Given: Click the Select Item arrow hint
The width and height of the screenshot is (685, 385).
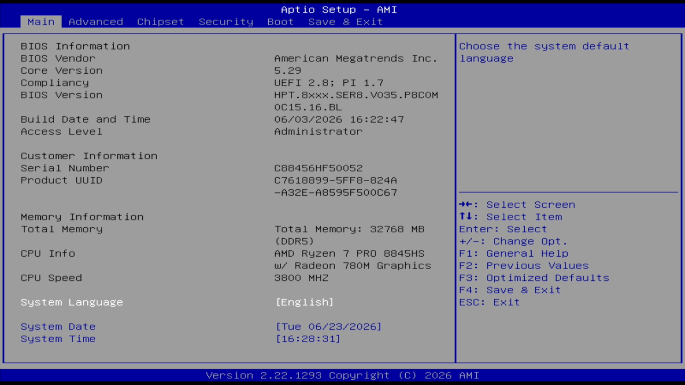Looking at the screenshot, I should click(510, 217).
